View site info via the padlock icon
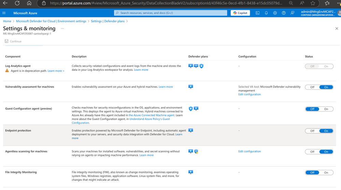Viewport: 341px width, 190px height. coord(44,3)
